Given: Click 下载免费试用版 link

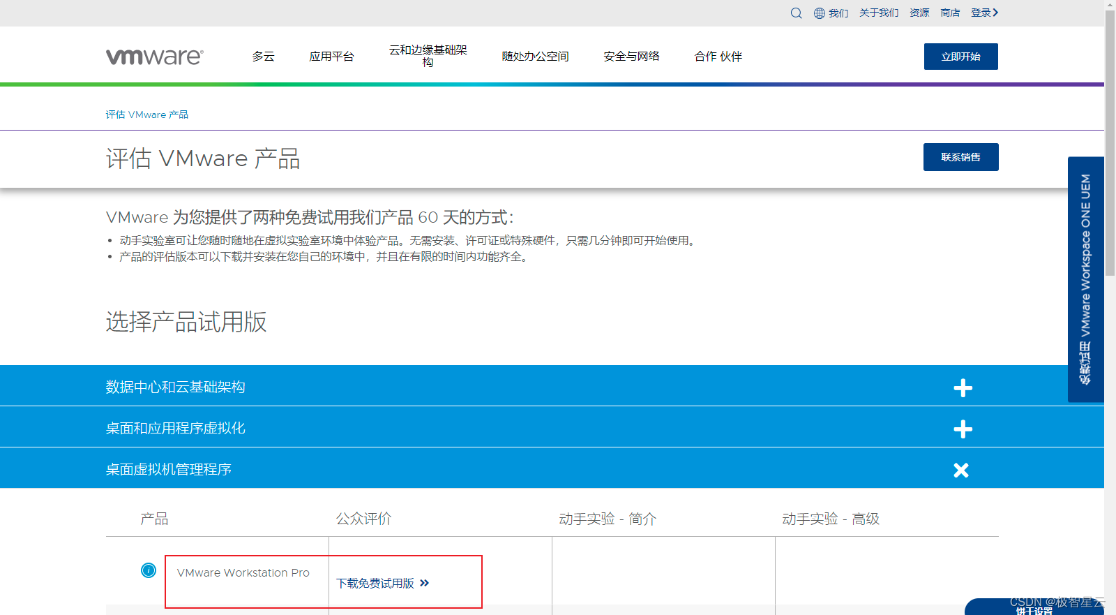Looking at the screenshot, I should [382, 583].
